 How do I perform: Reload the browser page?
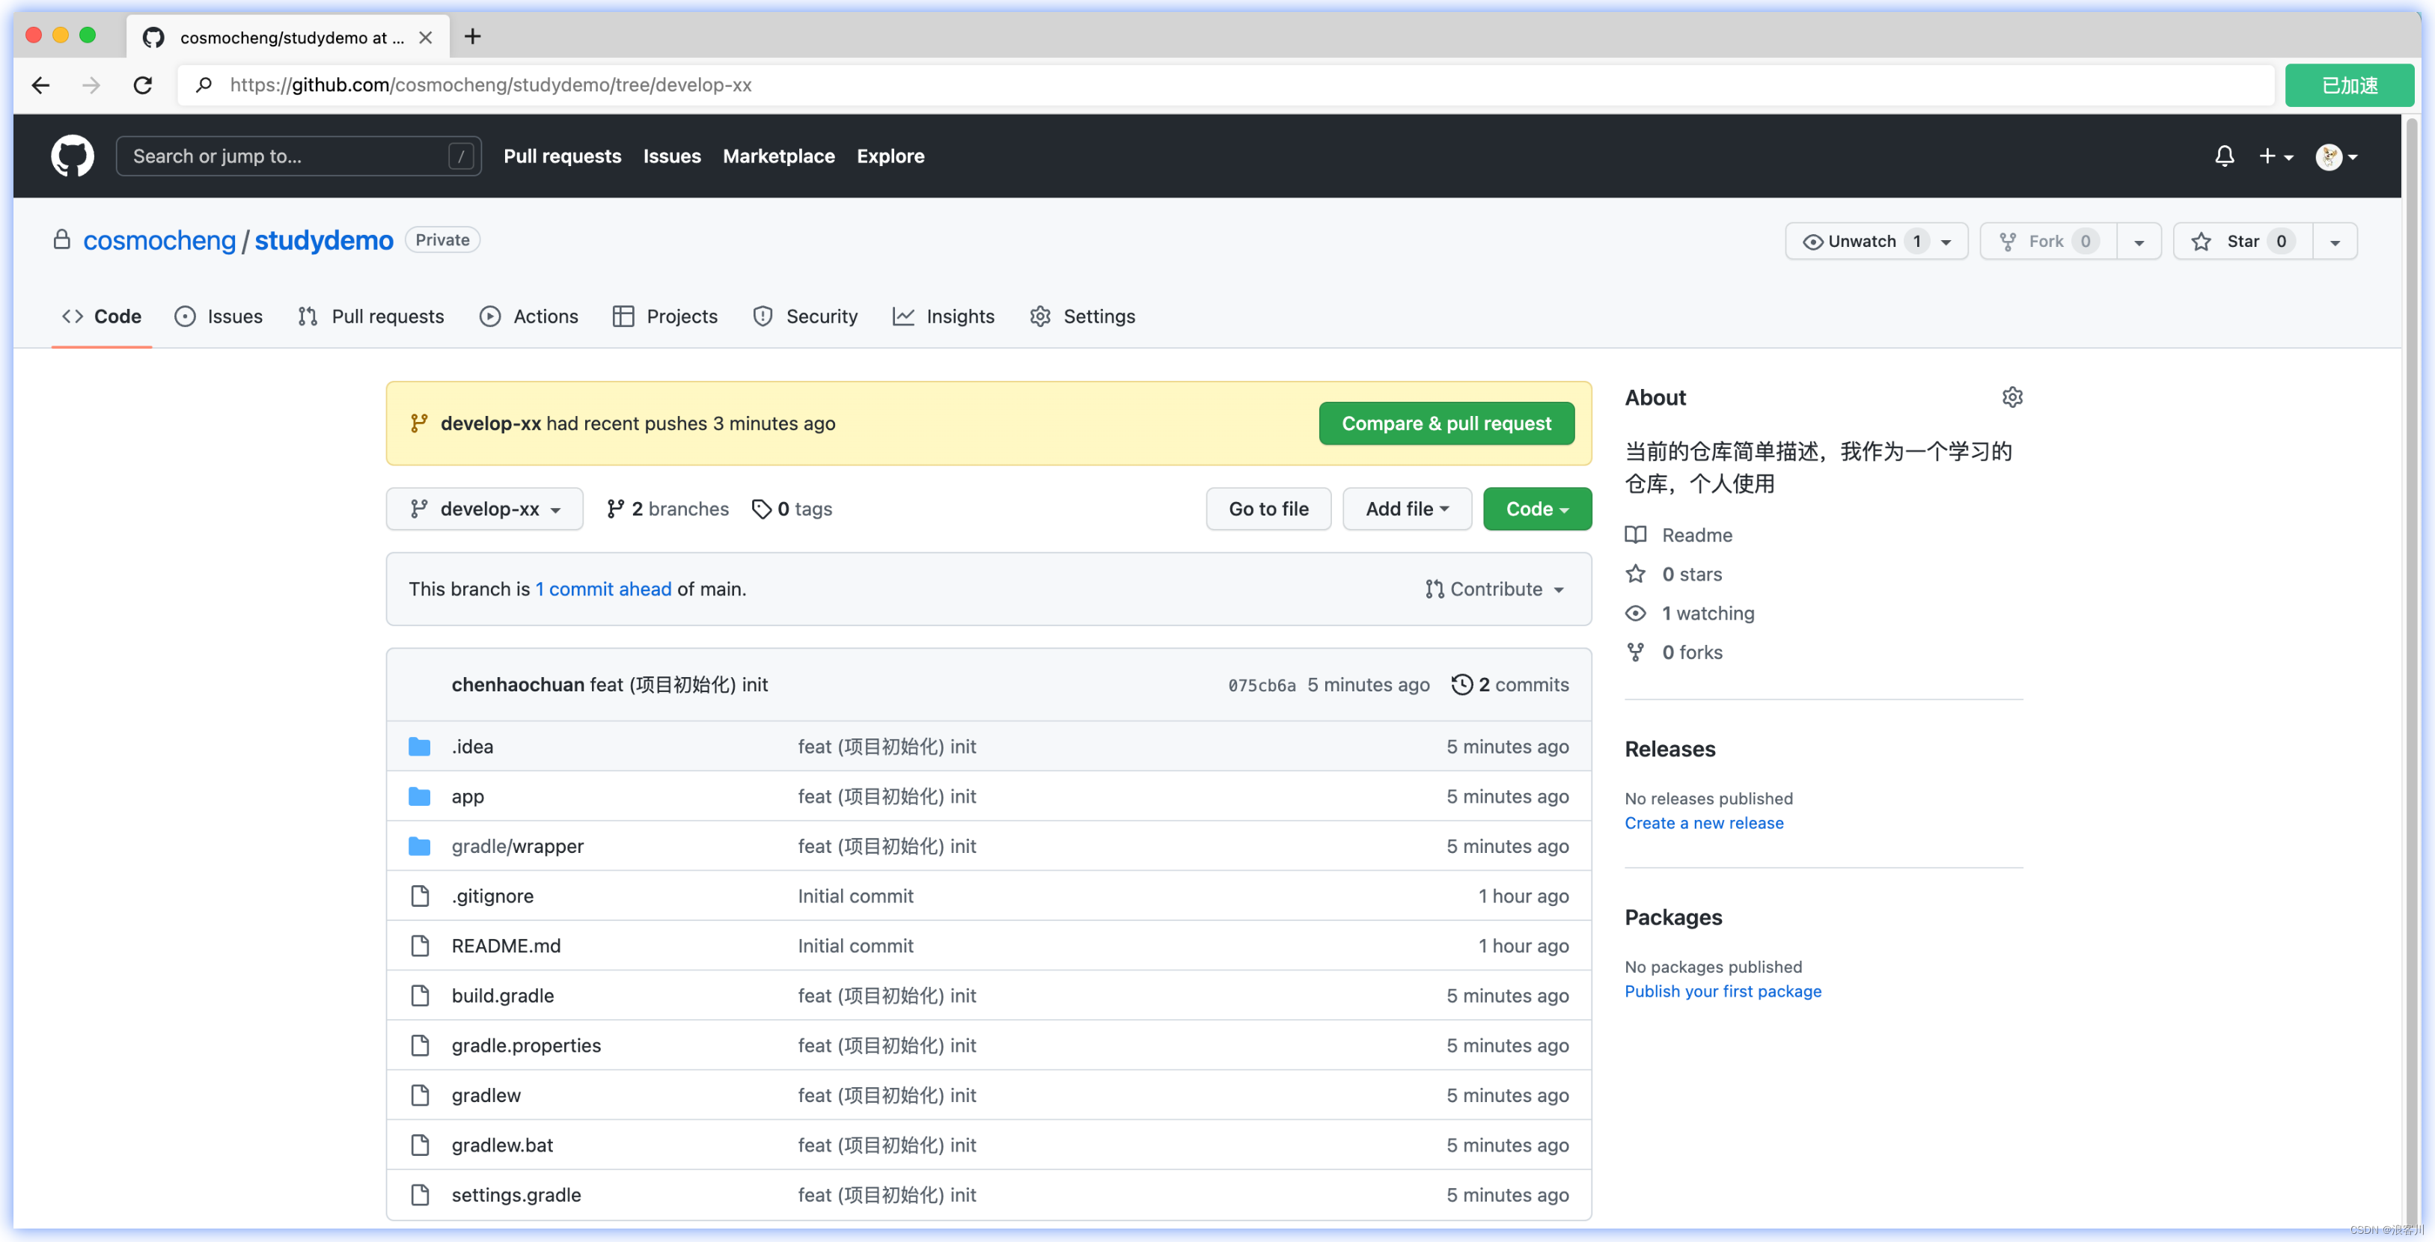(143, 85)
